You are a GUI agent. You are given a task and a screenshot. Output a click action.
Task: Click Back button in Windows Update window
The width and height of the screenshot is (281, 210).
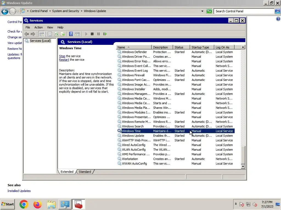tap(5, 11)
